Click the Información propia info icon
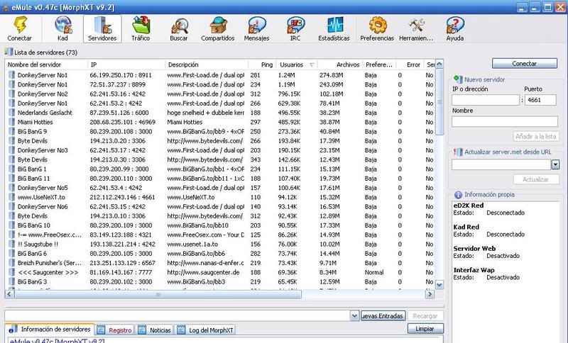This screenshot has height=343, width=568. [458, 195]
